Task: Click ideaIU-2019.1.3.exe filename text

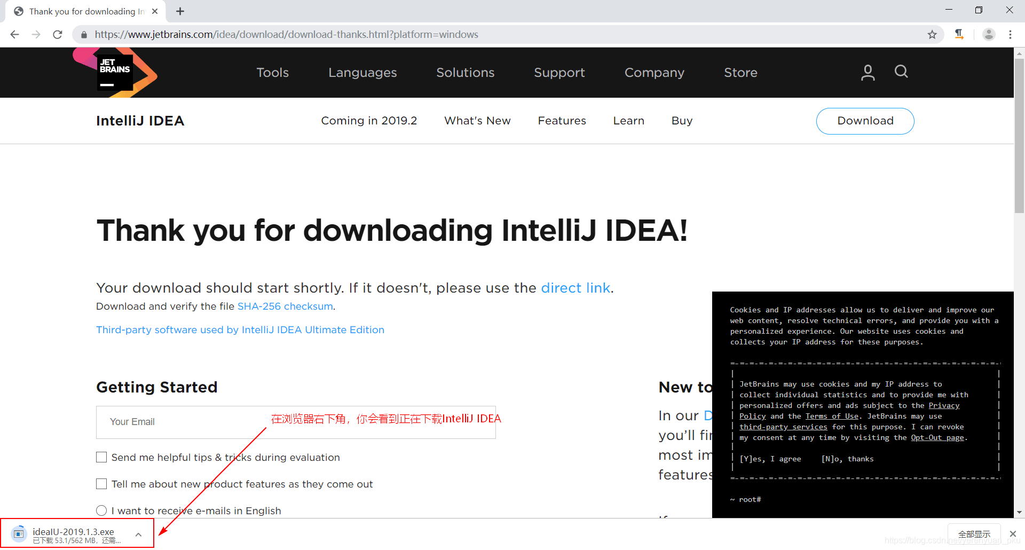Action: pyautogui.click(x=73, y=532)
